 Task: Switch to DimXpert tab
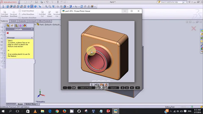click(x=32, y=21)
